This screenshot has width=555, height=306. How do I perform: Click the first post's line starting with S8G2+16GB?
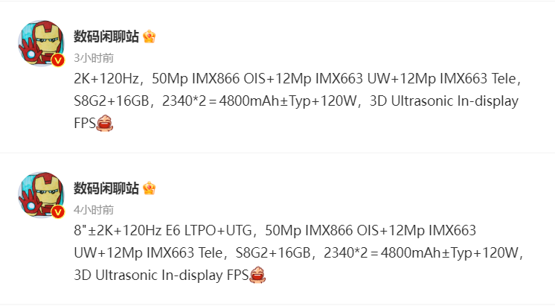point(296,101)
